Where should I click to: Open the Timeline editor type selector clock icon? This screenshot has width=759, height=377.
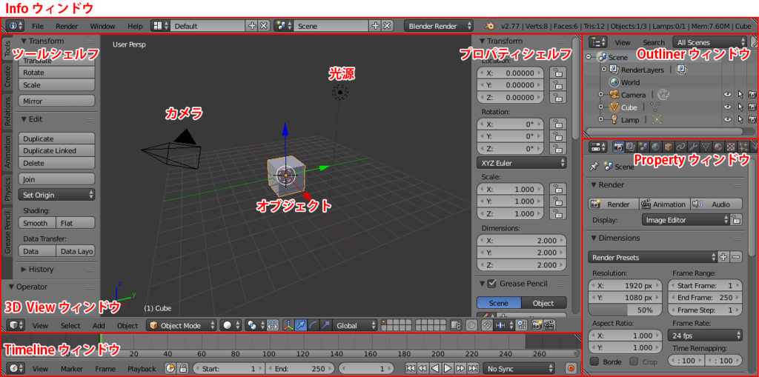pyautogui.click(x=15, y=368)
